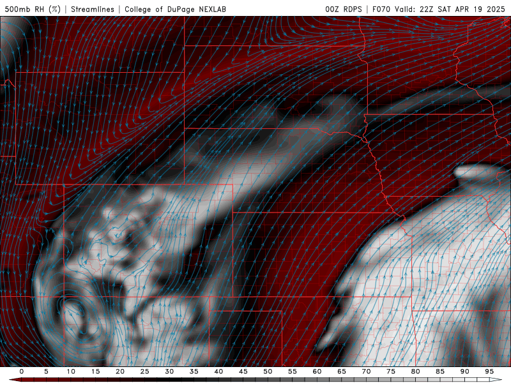The width and height of the screenshot is (511, 383).
Task: Click the colorbar label '85'
Action: coord(440,372)
